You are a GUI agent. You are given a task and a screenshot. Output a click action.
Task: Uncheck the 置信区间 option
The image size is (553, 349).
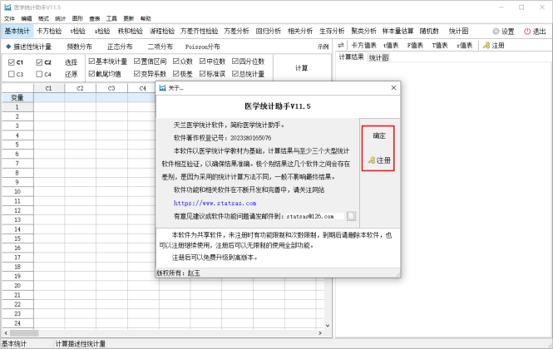(x=137, y=61)
